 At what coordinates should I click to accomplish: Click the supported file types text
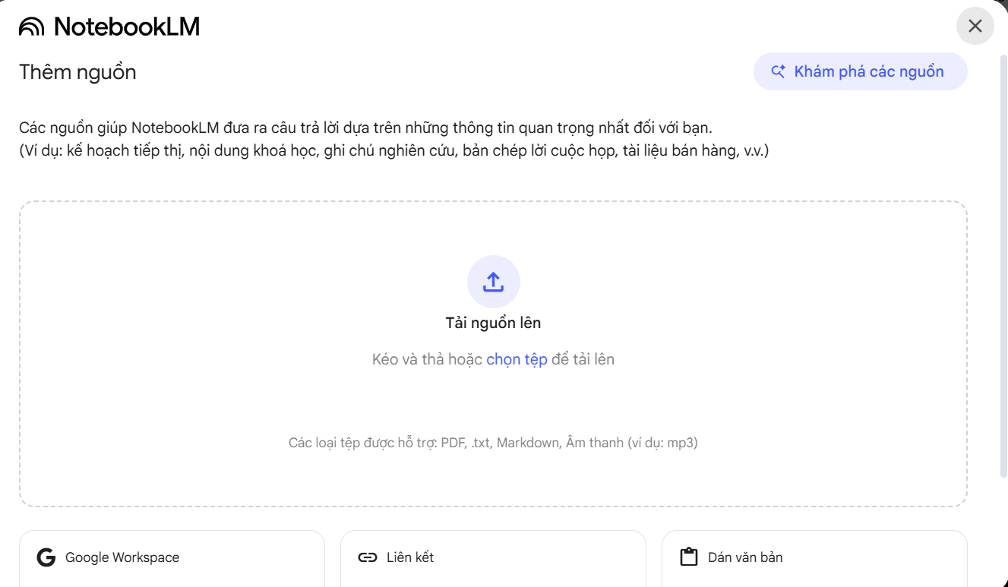[x=493, y=443]
